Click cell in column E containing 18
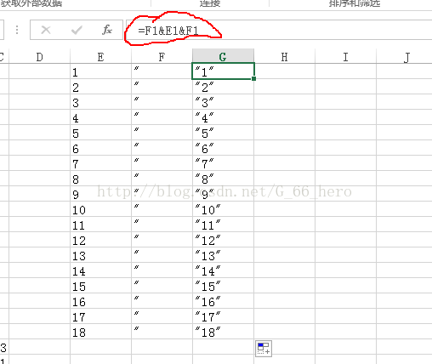Viewport: 432px width, 364px height. pos(100,332)
